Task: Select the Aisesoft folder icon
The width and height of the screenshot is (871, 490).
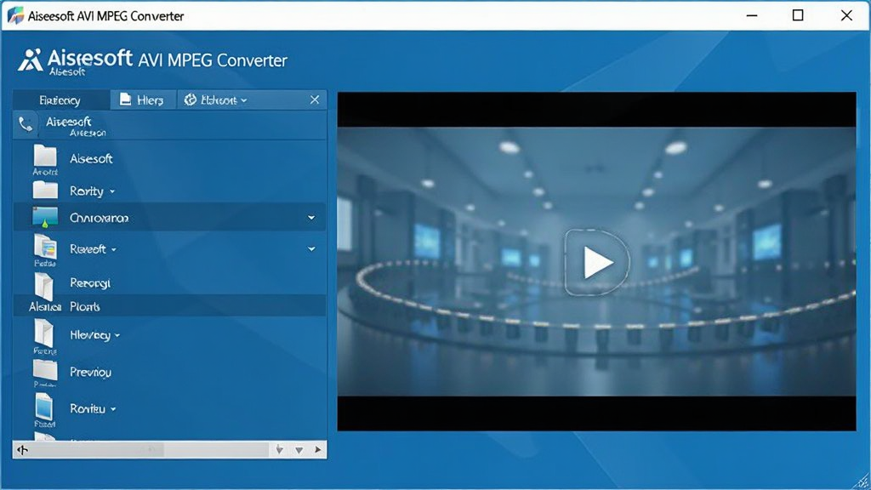Action: pyautogui.click(x=45, y=156)
